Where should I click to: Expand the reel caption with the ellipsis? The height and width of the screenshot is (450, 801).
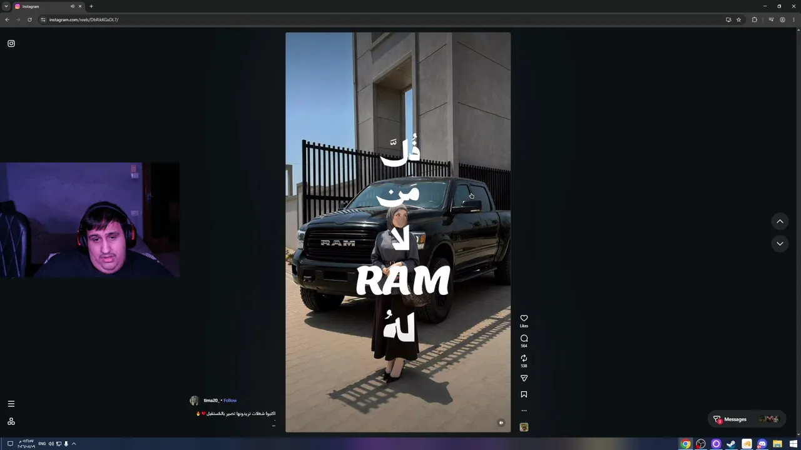pyautogui.click(x=273, y=426)
